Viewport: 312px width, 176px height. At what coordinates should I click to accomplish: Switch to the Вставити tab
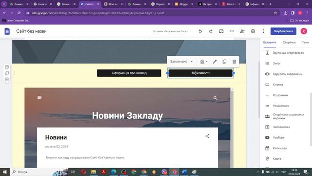point(270,43)
